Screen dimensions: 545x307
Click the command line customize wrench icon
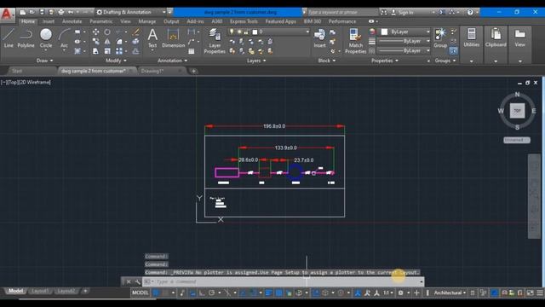(x=137, y=281)
